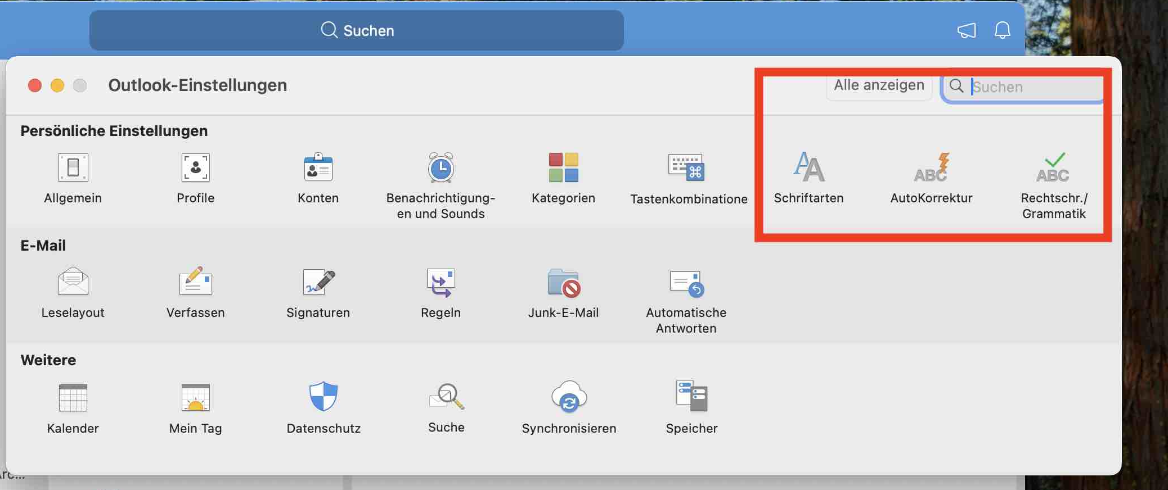Image resolution: width=1168 pixels, height=490 pixels.
Task: Click the Alle anzeigen button
Action: tap(879, 85)
